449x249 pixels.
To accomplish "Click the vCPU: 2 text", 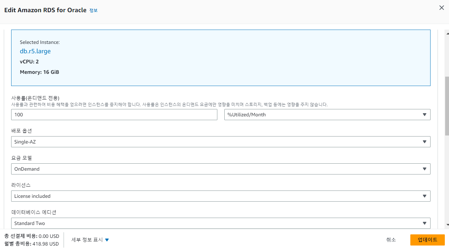I will click(x=29, y=62).
